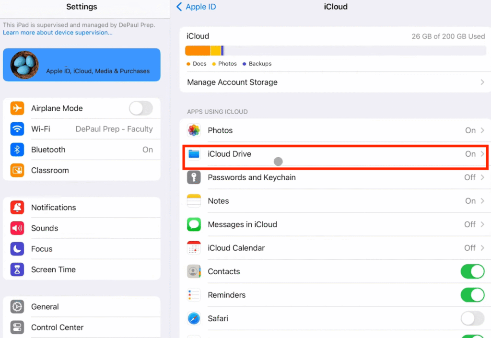Open the Wi-Fi settings row
Viewport: 491px width, 338px height.
tap(82, 129)
